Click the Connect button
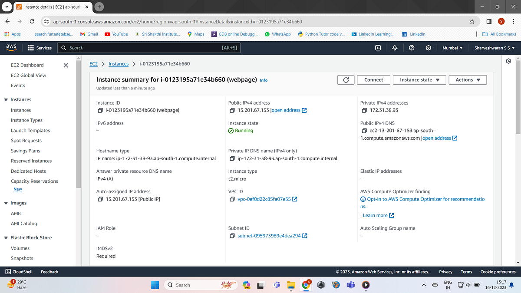 point(373,79)
